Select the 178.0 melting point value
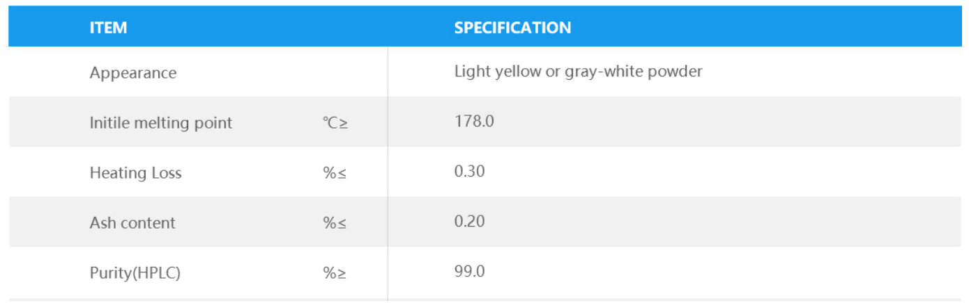The width and height of the screenshot is (969, 303). pyautogui.click(x=474, y=121)
